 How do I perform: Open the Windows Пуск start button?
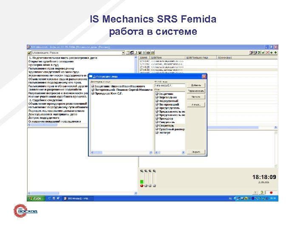pyautogui.click(x=36, y=198)
